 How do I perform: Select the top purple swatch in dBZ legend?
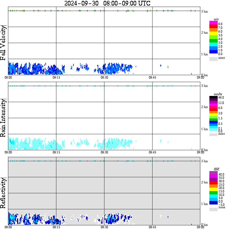click(213, 173)
